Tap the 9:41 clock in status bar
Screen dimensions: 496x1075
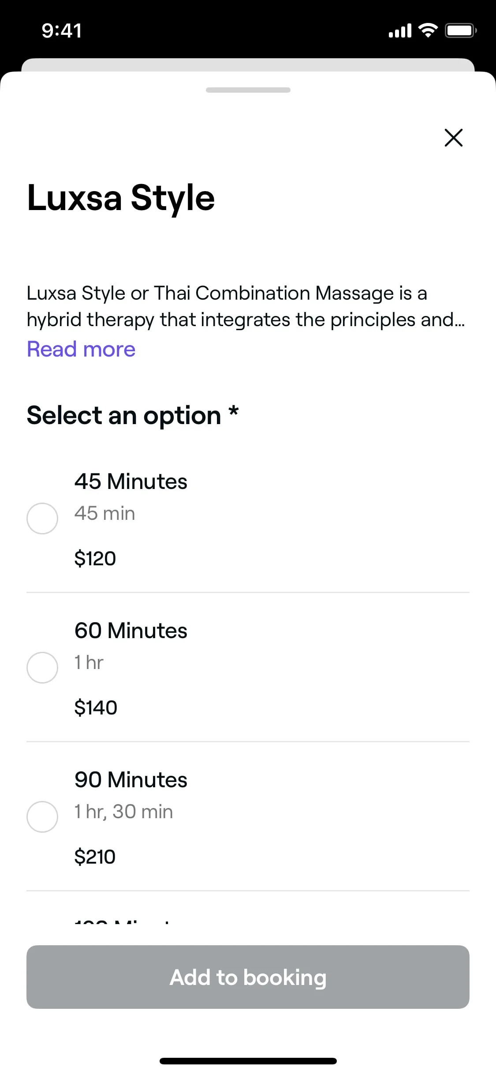(x=62, y=31)
